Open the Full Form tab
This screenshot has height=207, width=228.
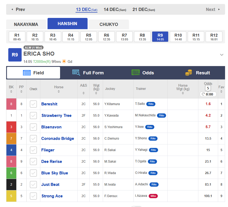click(x=88, y=73)
